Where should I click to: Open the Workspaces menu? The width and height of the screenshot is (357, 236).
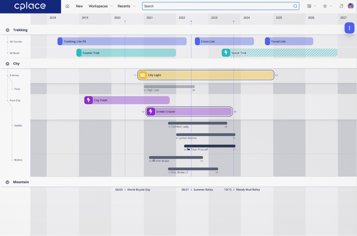98,6
